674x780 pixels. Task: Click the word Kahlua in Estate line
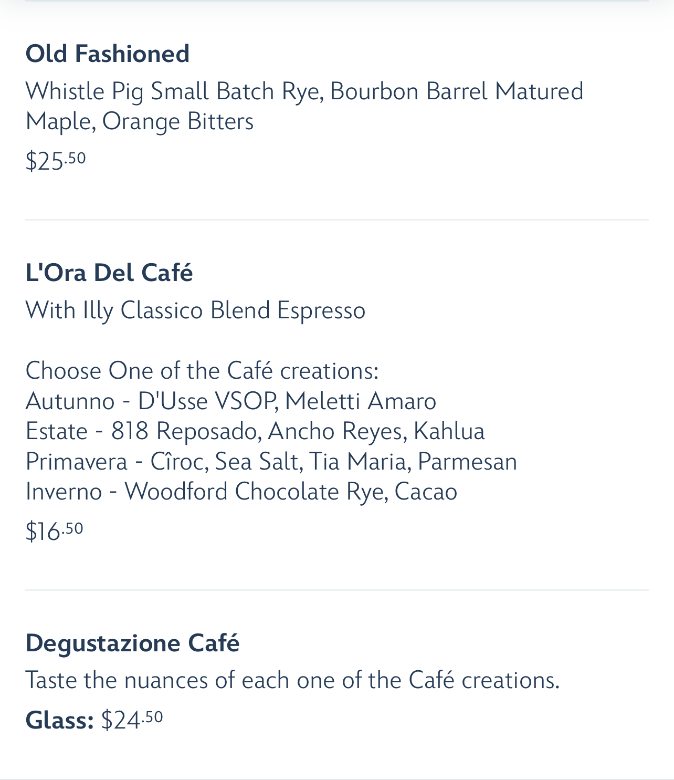(x=449, y=431)
